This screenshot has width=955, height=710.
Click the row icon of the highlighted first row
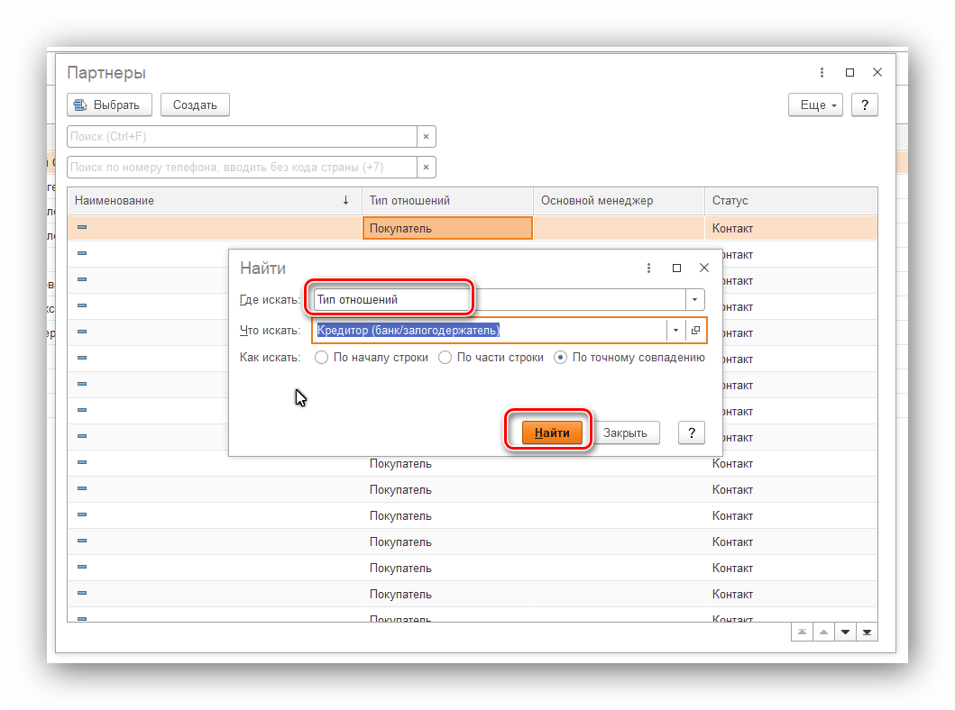click(82, 227)
